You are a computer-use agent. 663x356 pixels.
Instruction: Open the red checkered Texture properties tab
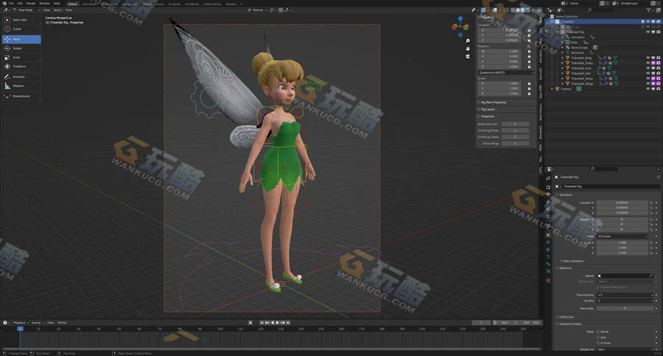click(548, 280)
